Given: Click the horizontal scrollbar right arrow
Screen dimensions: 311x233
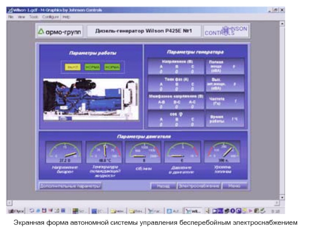Looking at the screenshot, I should coord(277,203).
